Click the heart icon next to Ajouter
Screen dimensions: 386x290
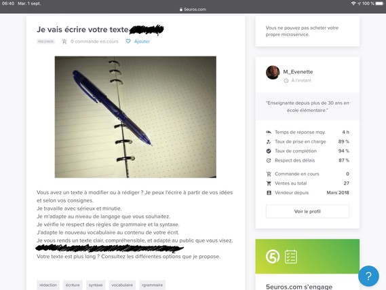[128, 41]
